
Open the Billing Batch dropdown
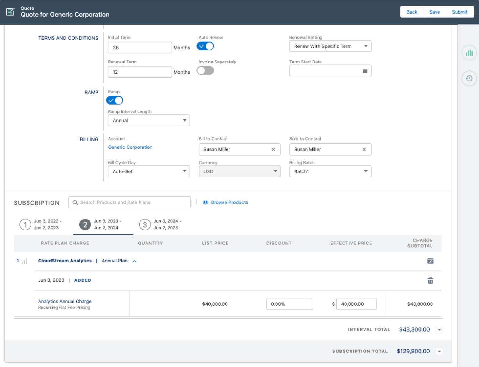[x=330, y=171]
